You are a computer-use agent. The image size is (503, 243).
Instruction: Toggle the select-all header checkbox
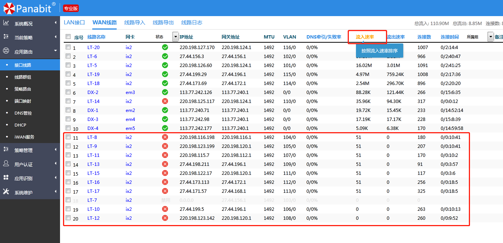point(68,37)
